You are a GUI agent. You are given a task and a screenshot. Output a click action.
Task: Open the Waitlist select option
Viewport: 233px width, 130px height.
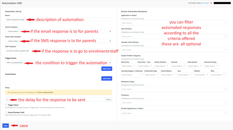pyautogui.click(x=202, y=75)
